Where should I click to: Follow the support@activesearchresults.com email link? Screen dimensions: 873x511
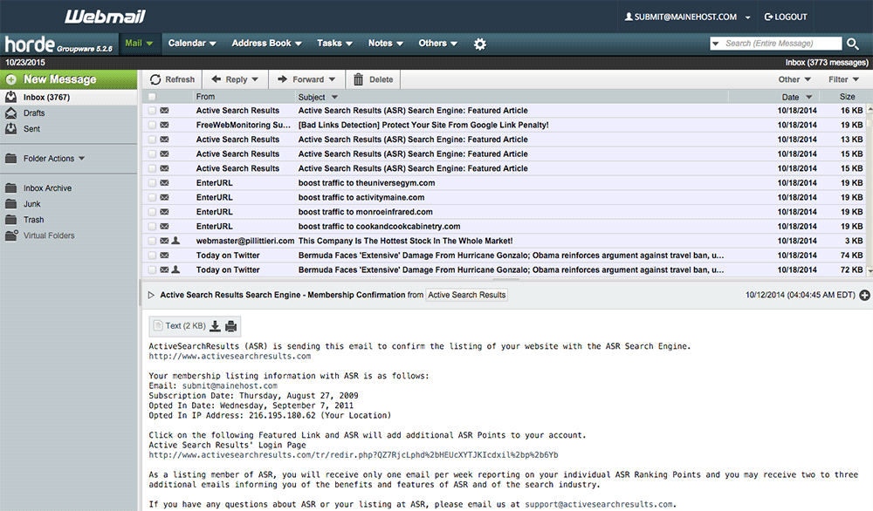598,504
